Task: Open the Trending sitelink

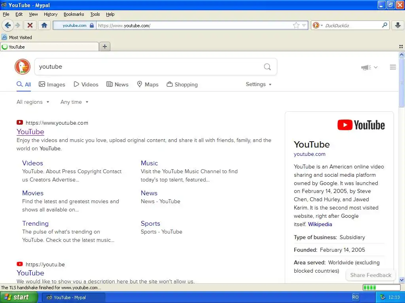Action: pos(35,223)
